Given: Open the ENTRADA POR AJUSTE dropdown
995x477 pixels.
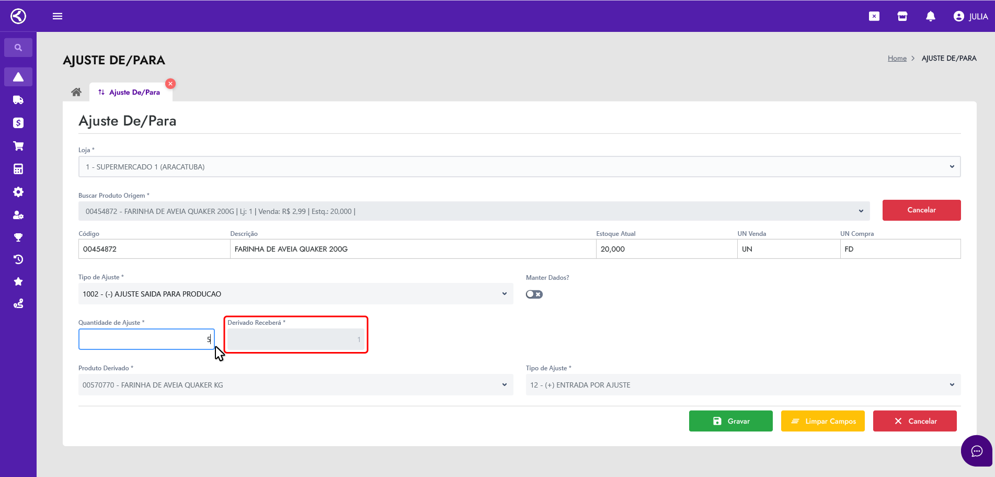Looking at the screenshot, I should click(742, 385).
